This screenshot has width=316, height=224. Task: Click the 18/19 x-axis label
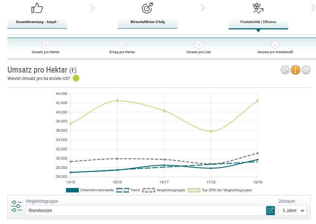point(258,182)
